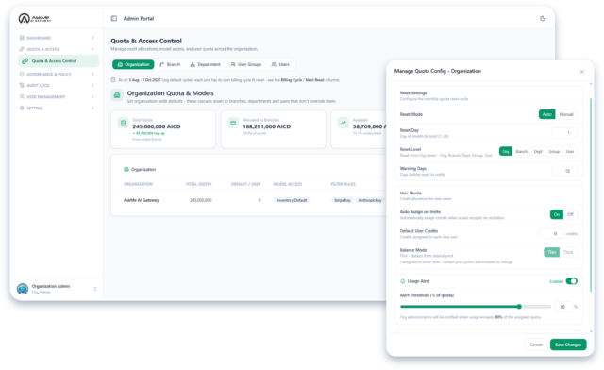
Task: Adjust the Alert Threshold slider handle
Action: pyautogui.click(x=519, y=307)
